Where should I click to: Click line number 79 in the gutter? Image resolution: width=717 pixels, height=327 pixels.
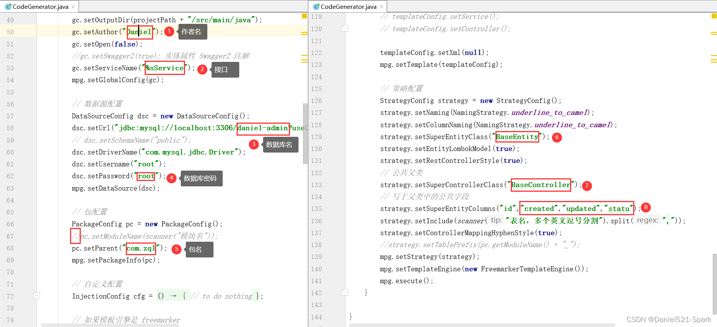click(10, 320)
